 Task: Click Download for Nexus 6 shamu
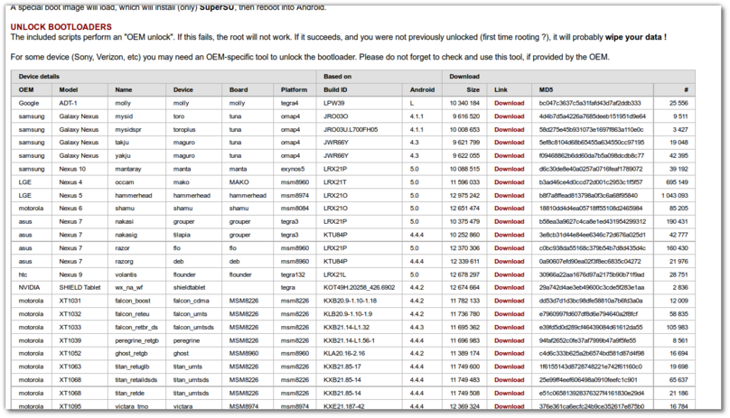click(509, 208)
